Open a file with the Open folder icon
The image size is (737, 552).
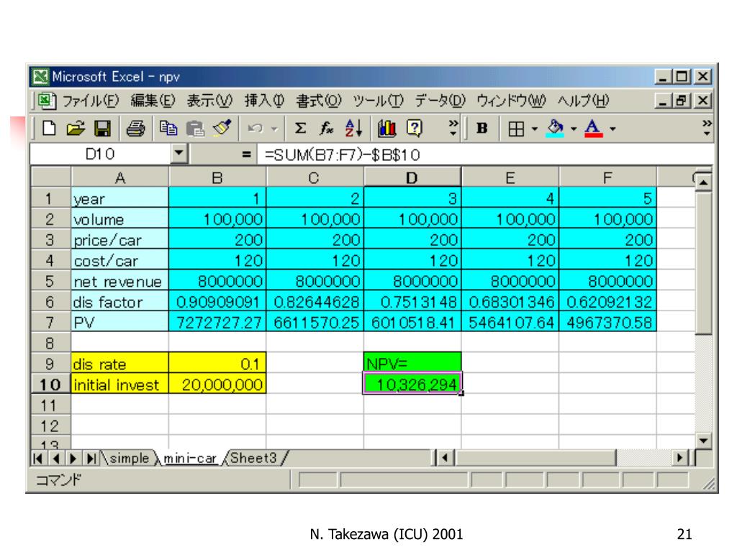76,128
